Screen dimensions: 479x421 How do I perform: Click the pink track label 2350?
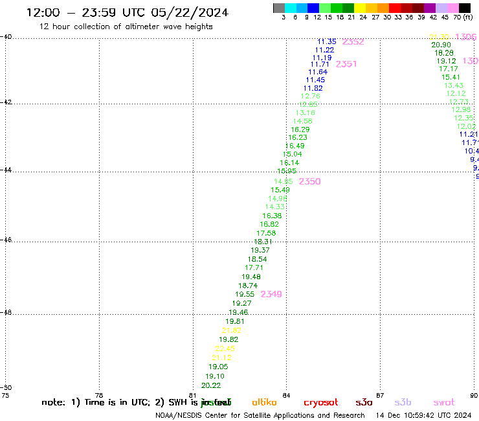(x=310, y=181)
